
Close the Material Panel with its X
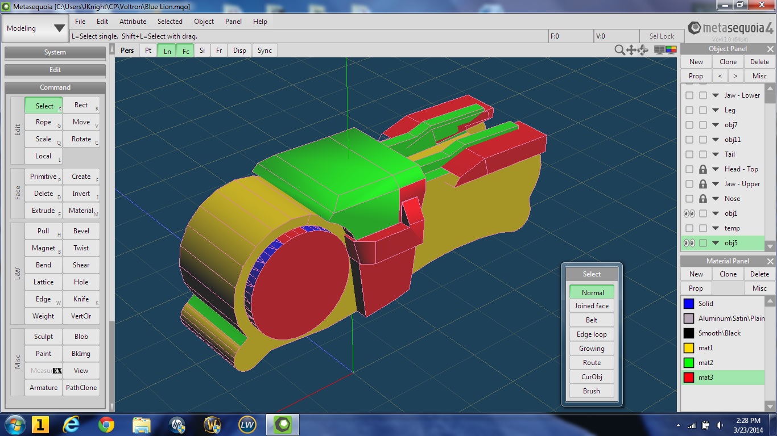click(770, 261)
